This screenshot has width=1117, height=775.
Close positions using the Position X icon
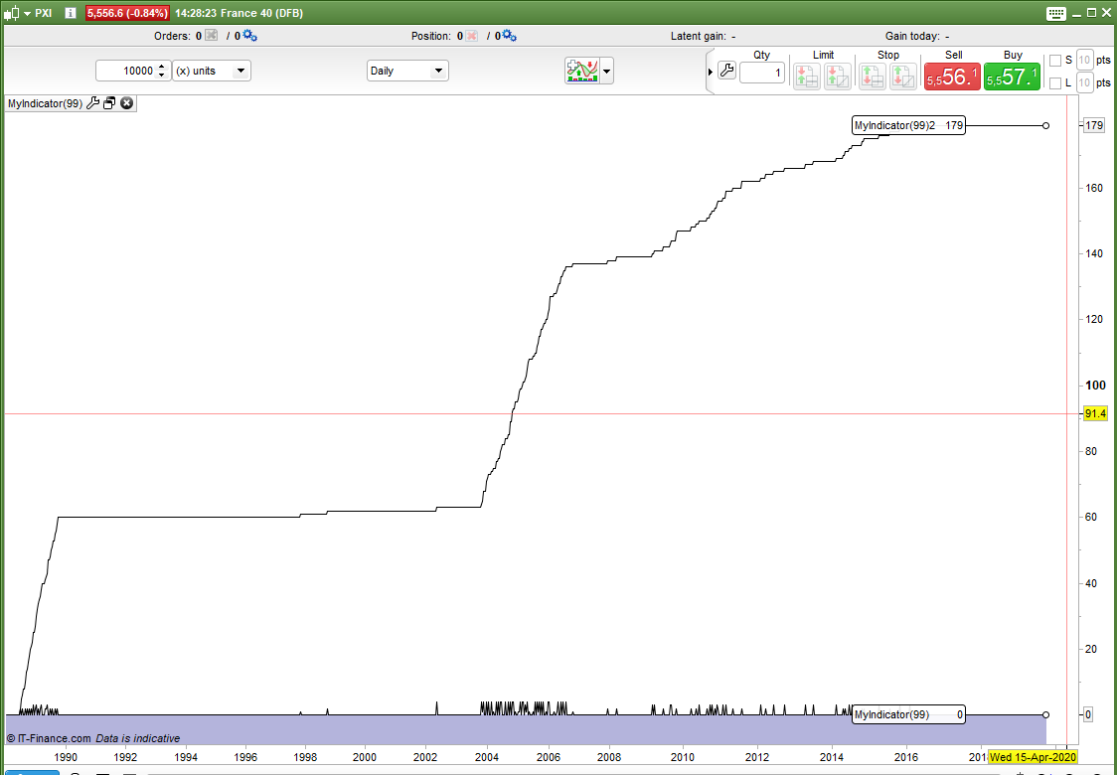click(471, 36)
